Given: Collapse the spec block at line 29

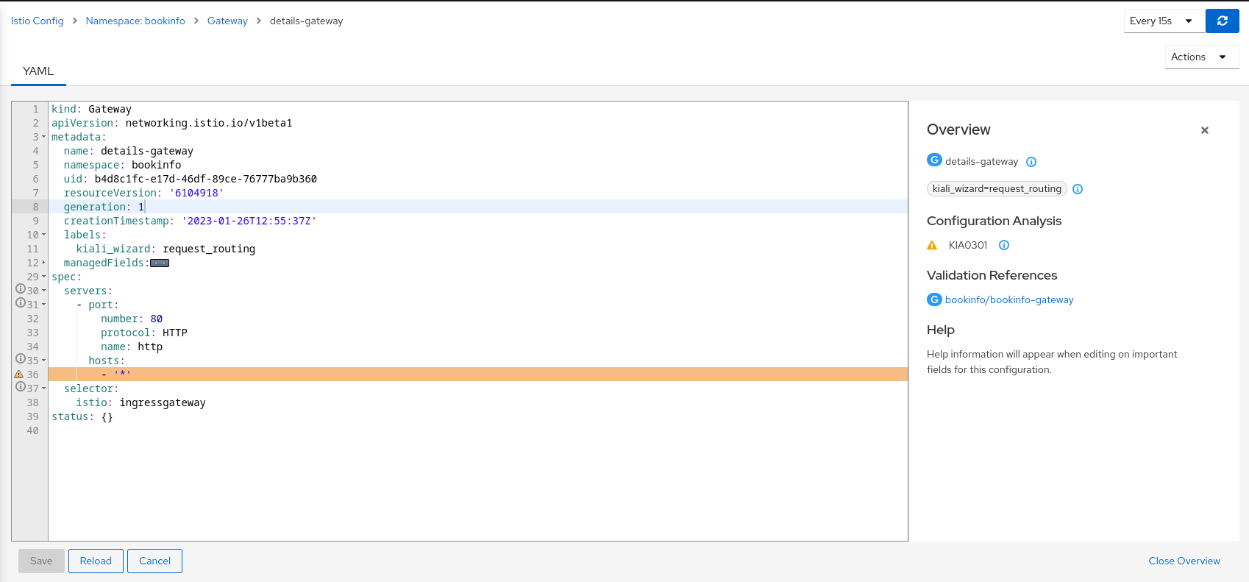Looking at the screenshot, I should click(43, 276).
